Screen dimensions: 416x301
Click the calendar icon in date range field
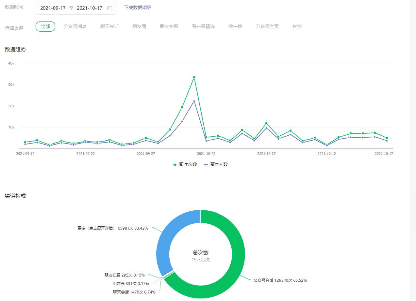[110, 8]
